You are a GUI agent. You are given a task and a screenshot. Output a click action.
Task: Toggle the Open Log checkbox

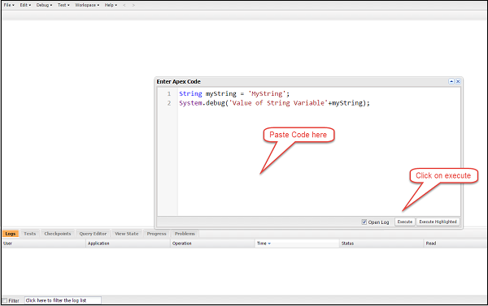(364, 222)
